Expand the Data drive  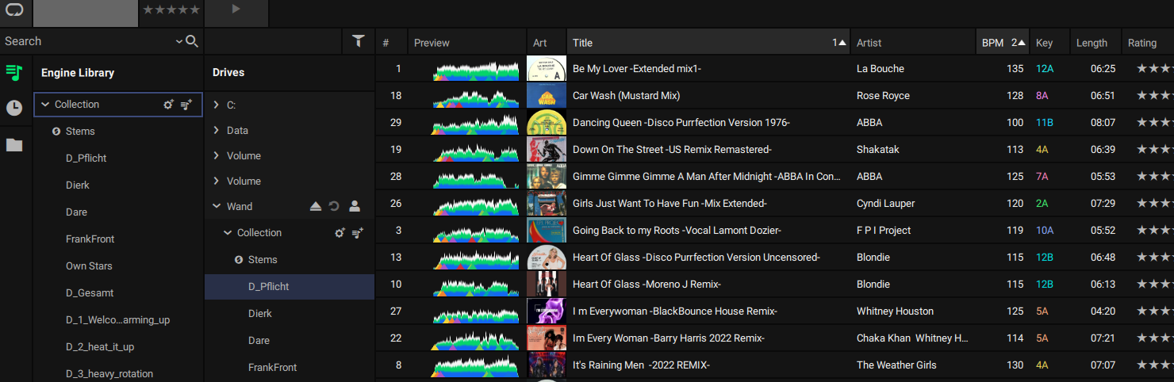coord(217,130)
